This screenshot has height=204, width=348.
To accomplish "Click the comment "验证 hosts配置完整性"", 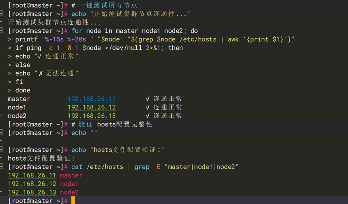I will pyautogui.click(x=115, y=124).
